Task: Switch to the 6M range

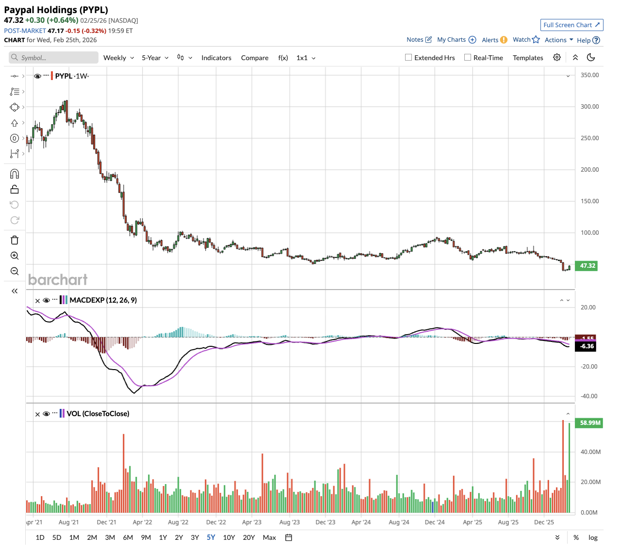Action: click(x=128, y=537)
